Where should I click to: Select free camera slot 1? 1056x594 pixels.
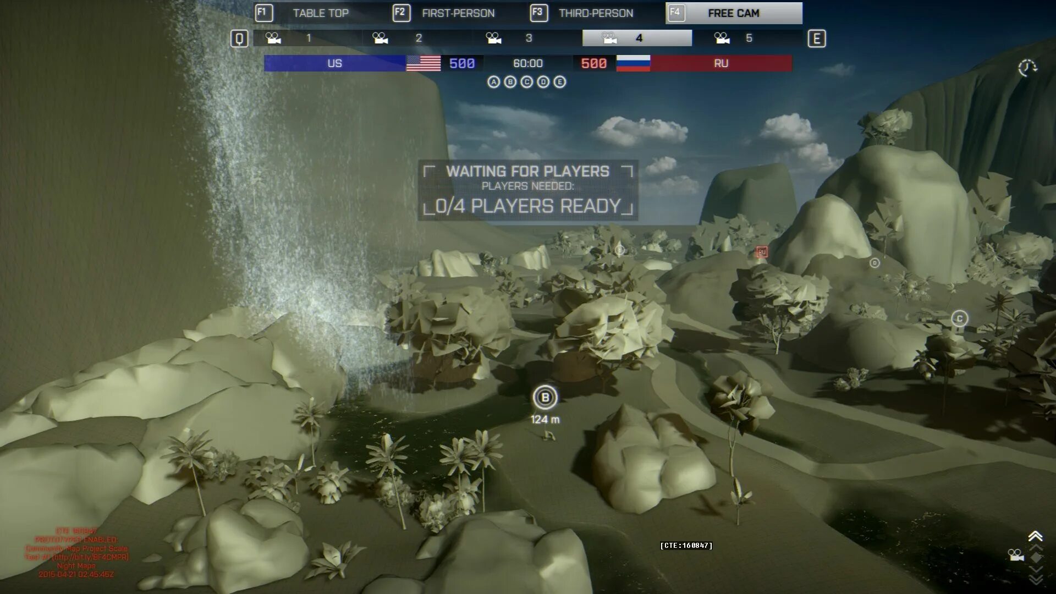pos(307,38)
